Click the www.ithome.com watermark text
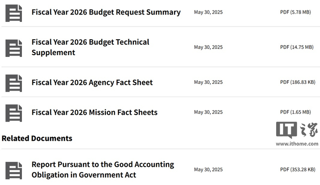This screenshot has width=320, height=185. point(297,144)
